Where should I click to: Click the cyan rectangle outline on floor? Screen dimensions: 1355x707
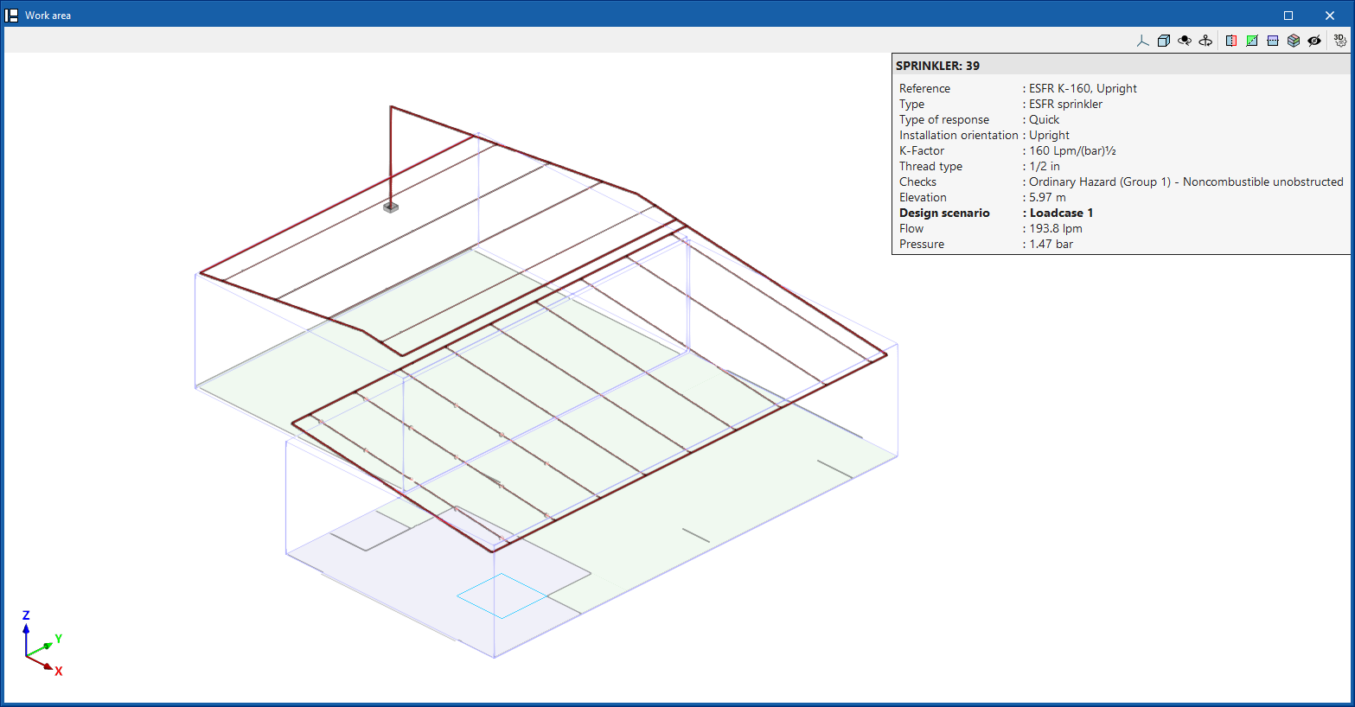click(x=502, y=596)
